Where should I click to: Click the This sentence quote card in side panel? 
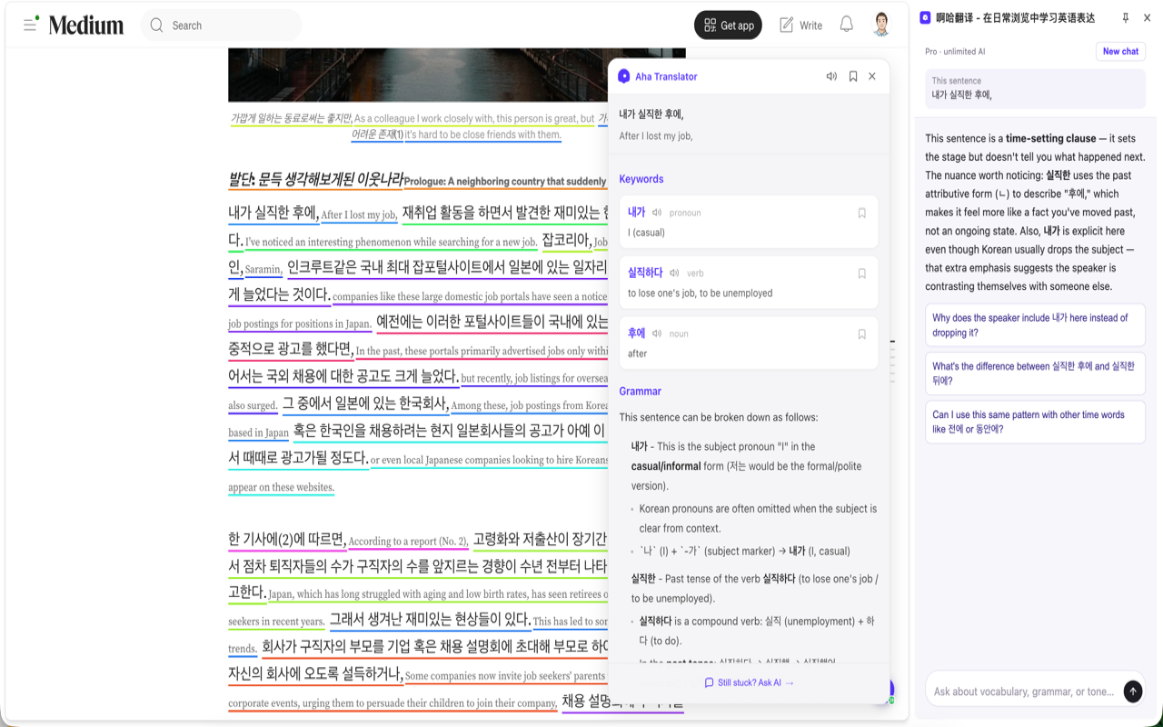1035,88
